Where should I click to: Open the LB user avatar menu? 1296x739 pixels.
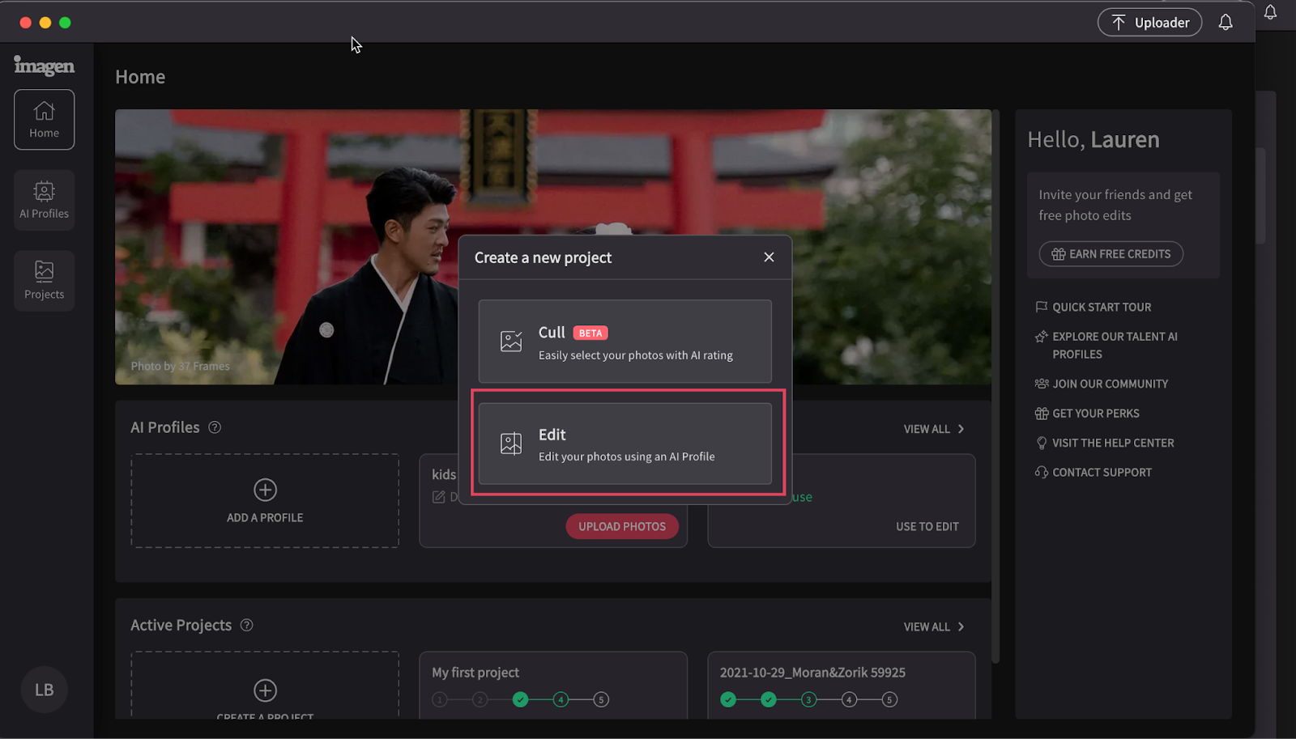44,690
